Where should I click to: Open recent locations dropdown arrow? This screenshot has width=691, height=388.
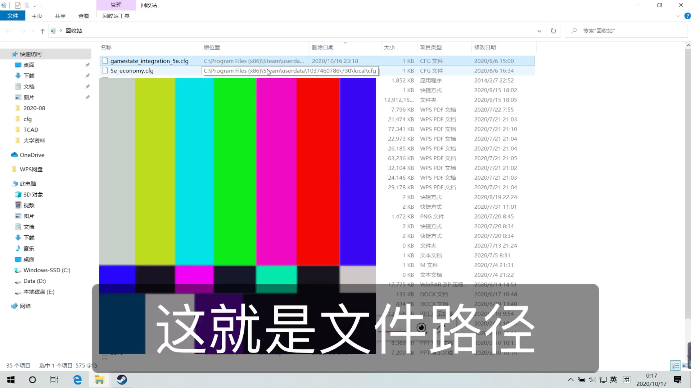(33, 31)
